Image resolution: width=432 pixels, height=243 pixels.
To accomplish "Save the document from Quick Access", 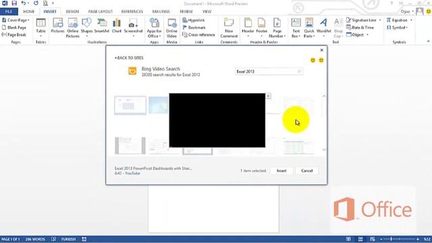I will (14, 3).
